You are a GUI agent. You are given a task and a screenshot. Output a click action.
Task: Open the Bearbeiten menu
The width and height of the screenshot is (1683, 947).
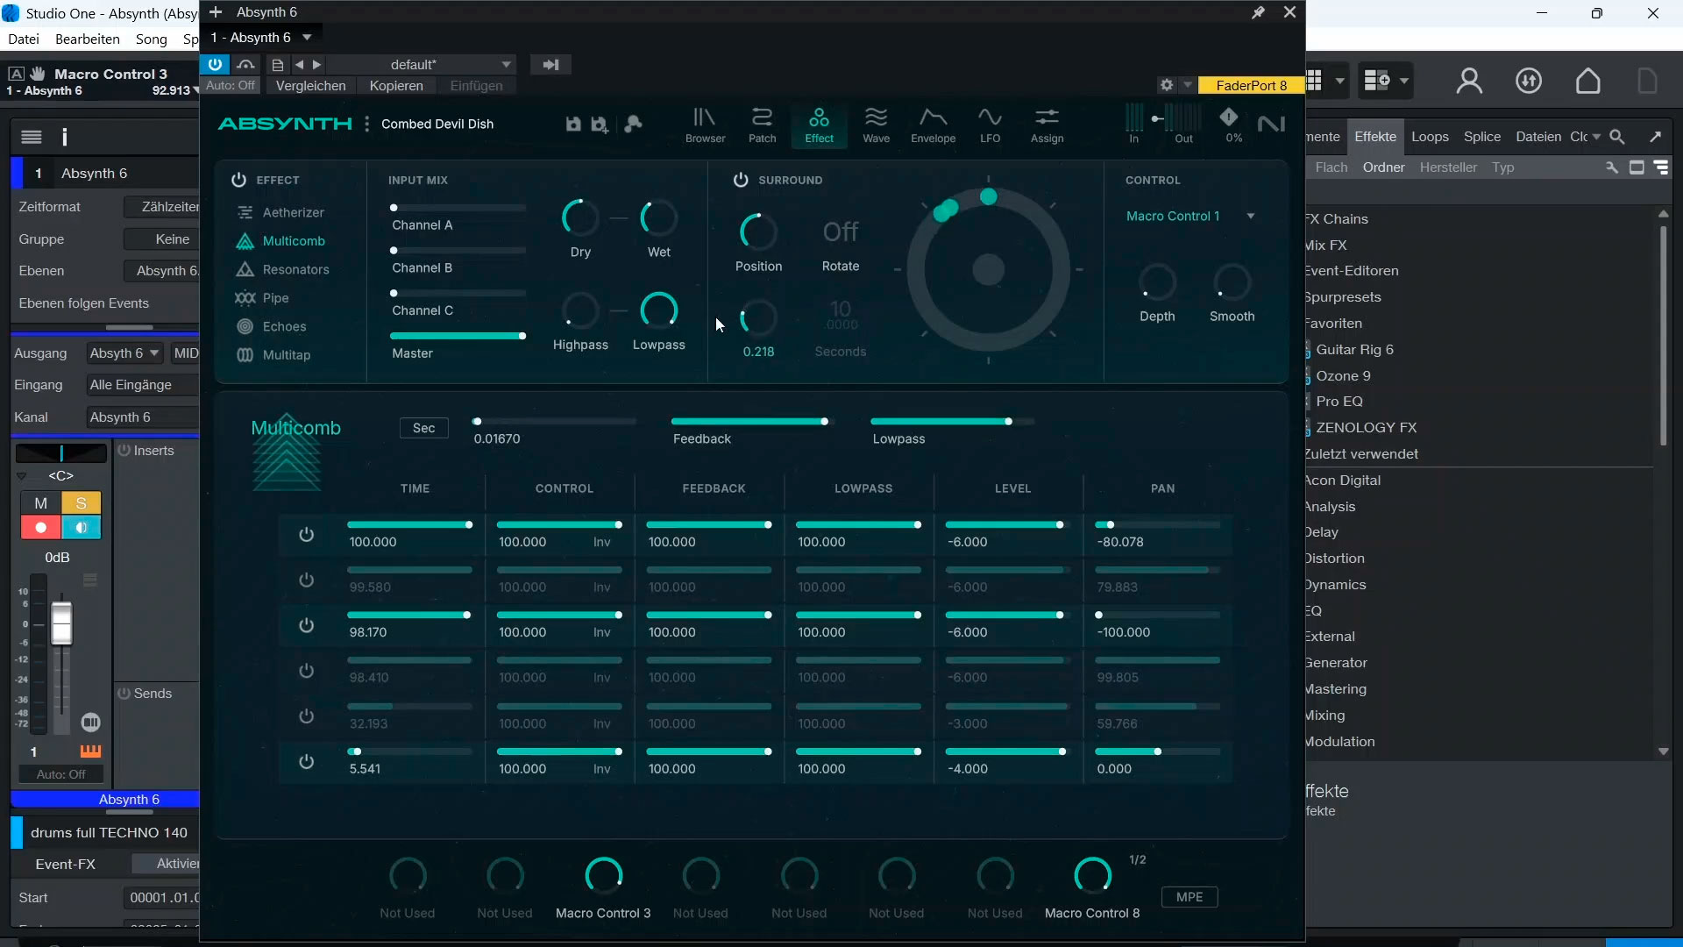[87, 39]
